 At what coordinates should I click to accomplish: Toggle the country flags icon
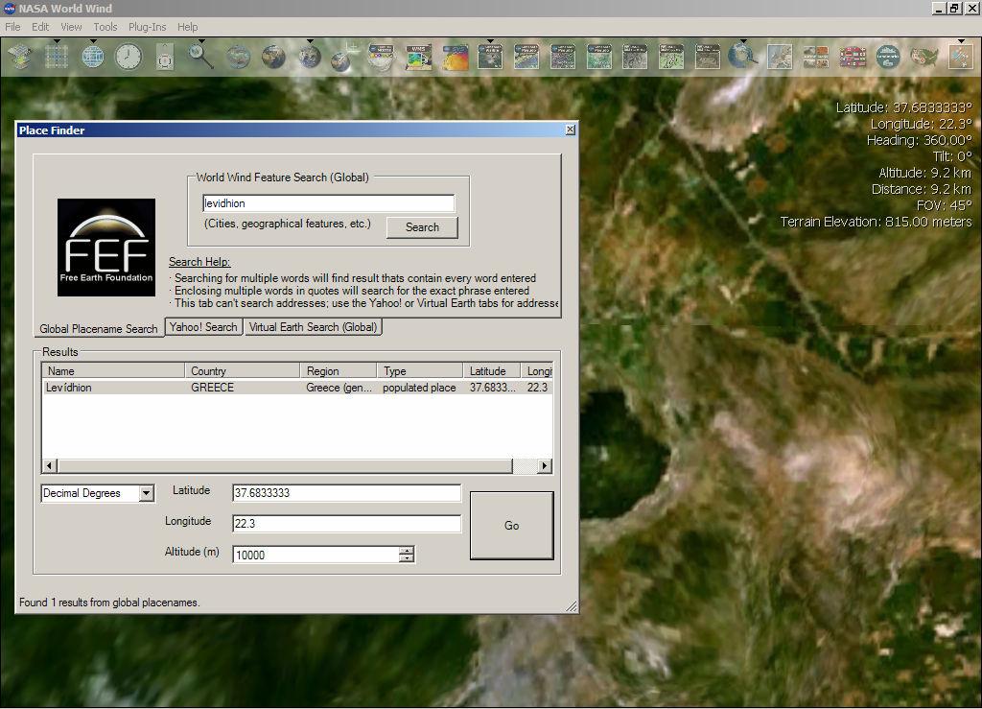pos(853,58)
